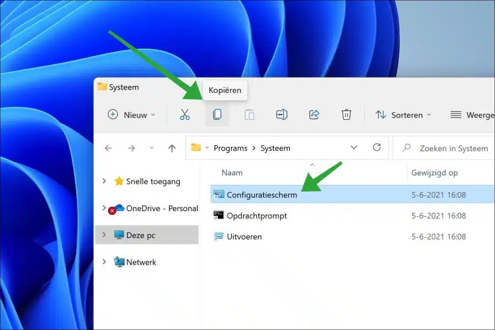This screenshot has height=330, width=495.
Task: Click the Opdrachtprompt row modified date
Action: tap(438, 216)
